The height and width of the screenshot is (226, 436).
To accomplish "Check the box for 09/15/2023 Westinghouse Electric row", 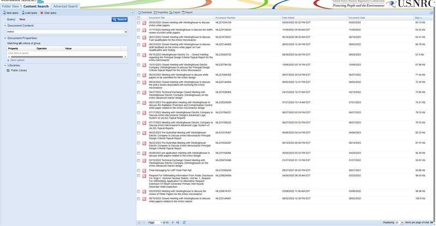I will coord(138,54).
